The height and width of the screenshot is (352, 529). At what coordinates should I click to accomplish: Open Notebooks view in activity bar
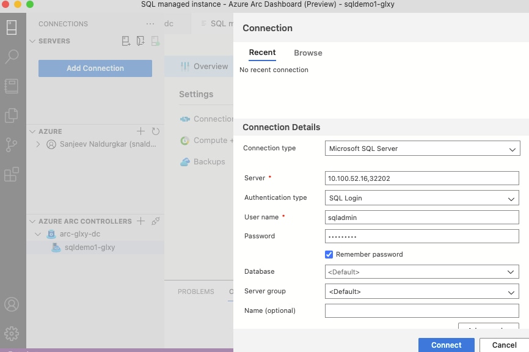tap(12, 86)
